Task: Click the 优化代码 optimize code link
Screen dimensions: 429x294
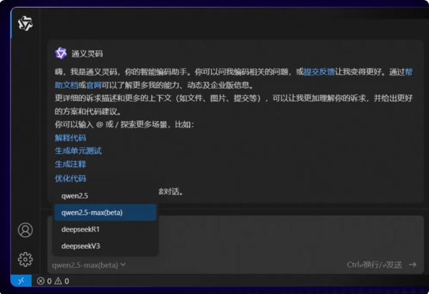Action: pyautogui.click(x=71, y=178)
